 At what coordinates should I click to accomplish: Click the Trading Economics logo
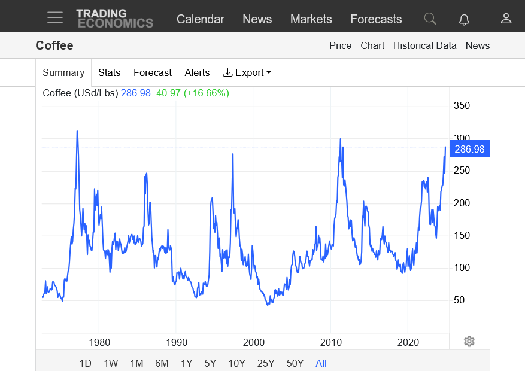(x=114, y=19)
